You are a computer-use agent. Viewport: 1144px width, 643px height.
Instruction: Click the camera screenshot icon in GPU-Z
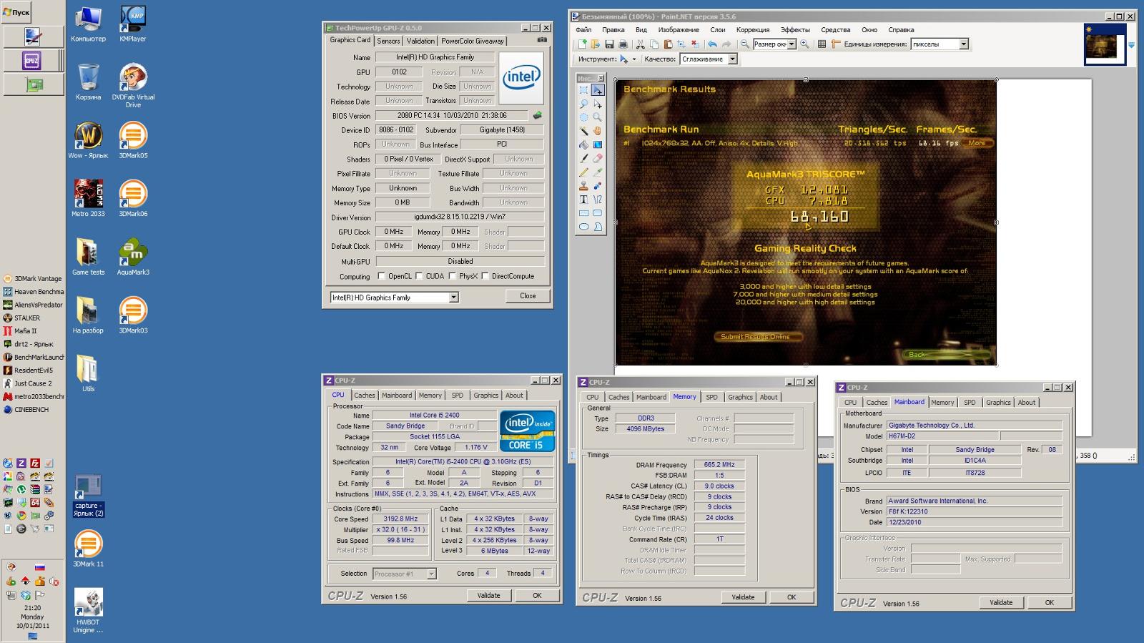point(542,41)
